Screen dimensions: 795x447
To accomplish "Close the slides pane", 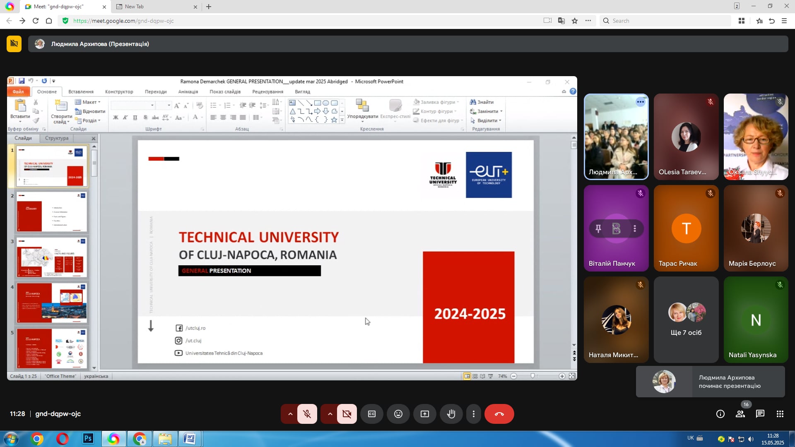I will (x=94, y=138).
